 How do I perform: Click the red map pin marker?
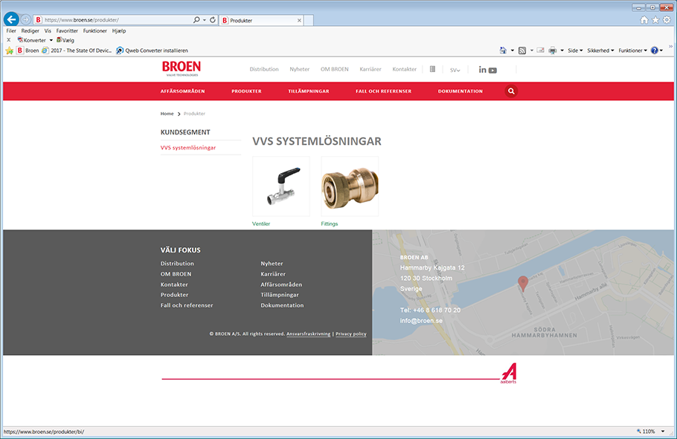(523, 284)
